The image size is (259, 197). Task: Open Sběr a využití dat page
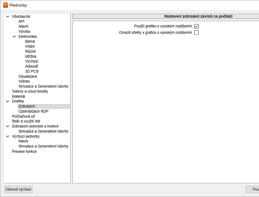pos(26,121)
